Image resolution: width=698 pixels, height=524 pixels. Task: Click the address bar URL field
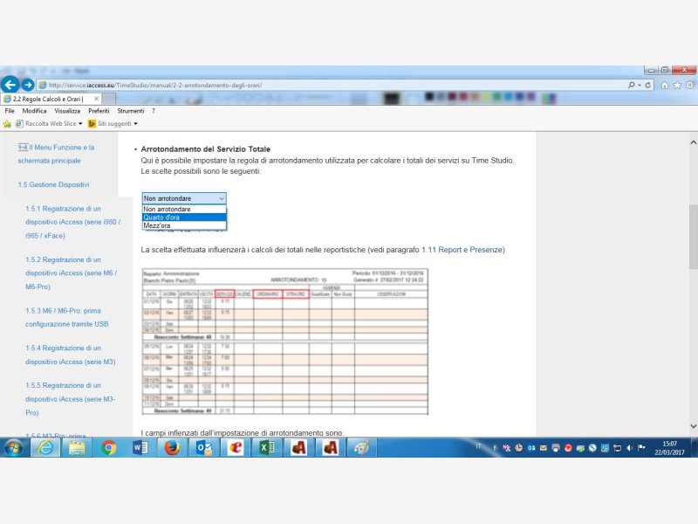tap(332, 85)
